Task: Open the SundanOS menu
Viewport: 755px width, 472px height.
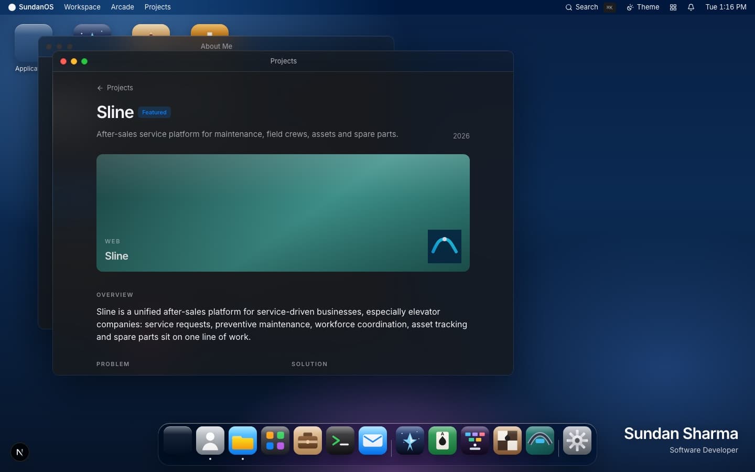Action: [x=31, y=7]
